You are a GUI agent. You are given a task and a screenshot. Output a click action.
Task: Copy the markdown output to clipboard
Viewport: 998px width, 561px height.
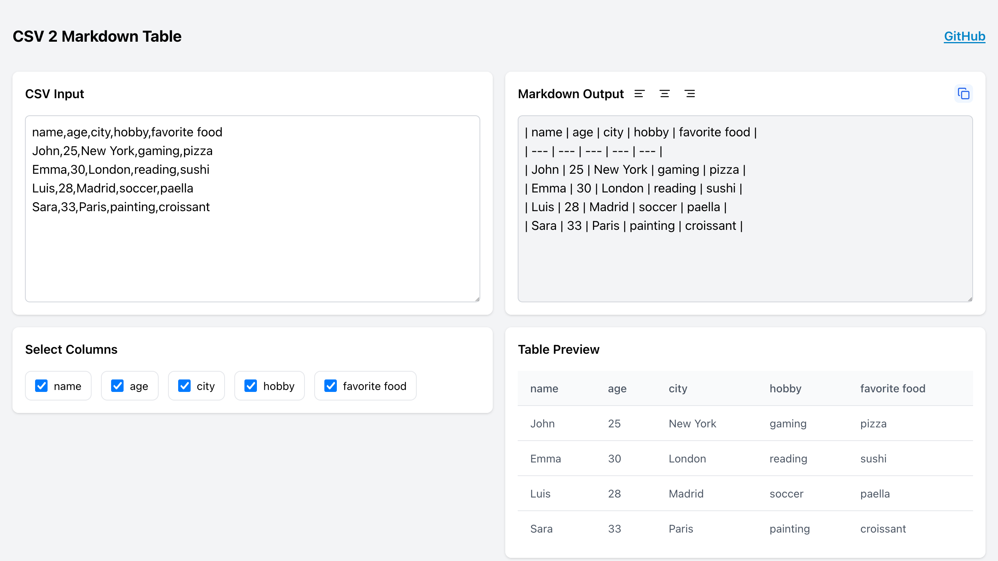pyautogui.click(x=963, y=93)
